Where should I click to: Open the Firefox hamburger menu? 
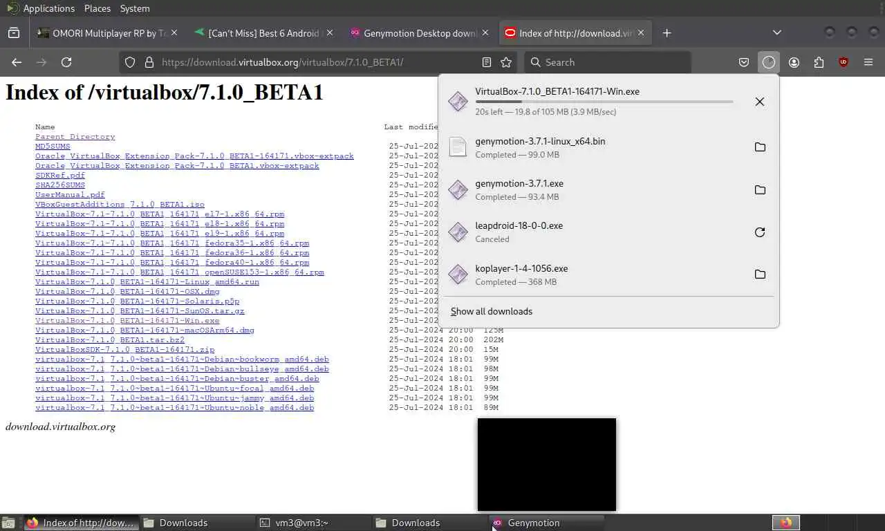(868, 62)
